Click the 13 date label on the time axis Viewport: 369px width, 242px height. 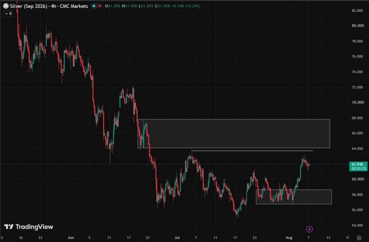(x=328, y=238)
